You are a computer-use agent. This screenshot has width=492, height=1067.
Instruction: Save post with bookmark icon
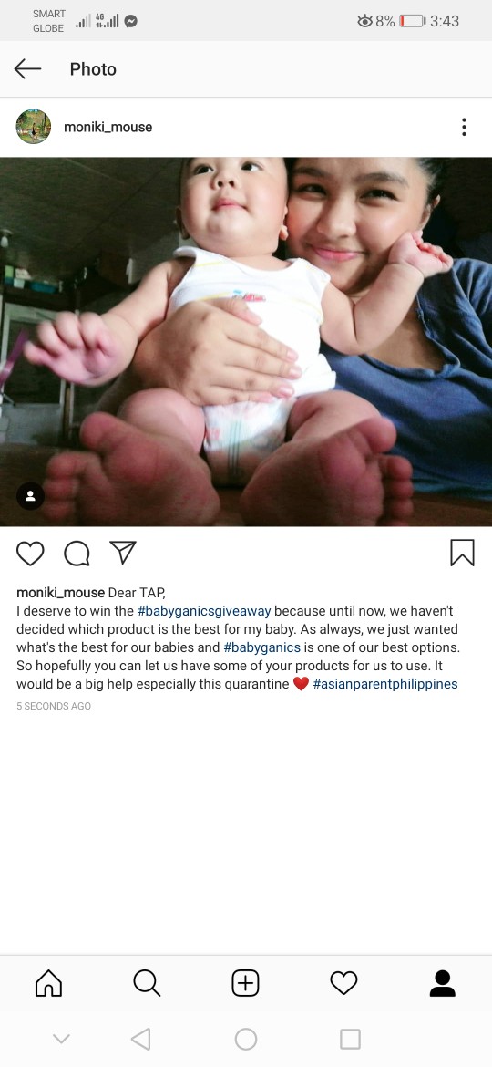[x=462, y=553]
